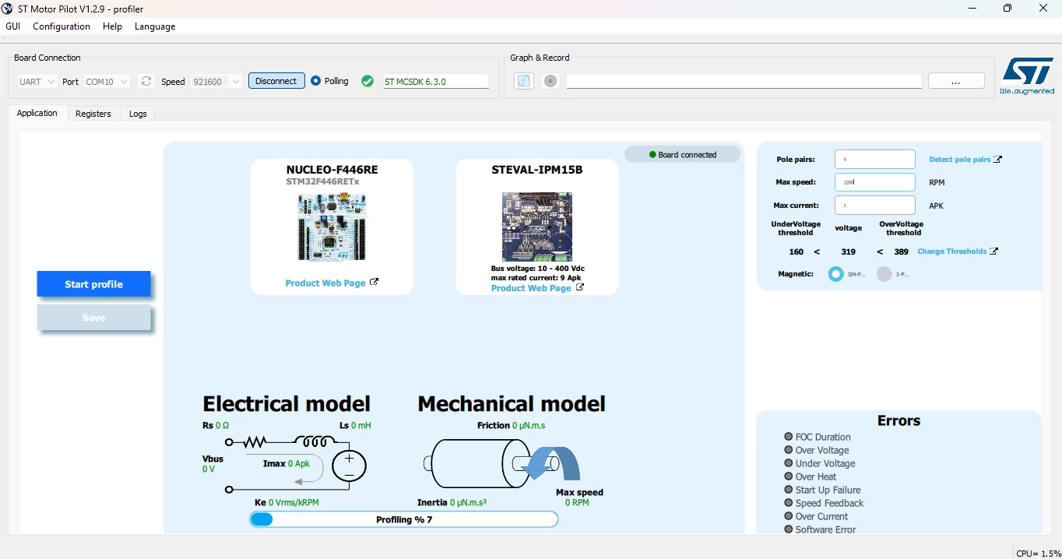Toggle the Polling radio button

pyautogui.click(x=315, y=81)
